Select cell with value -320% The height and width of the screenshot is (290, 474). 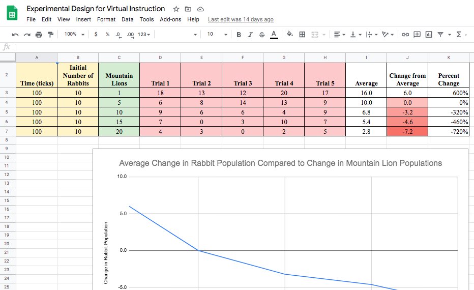coord(449,112)
